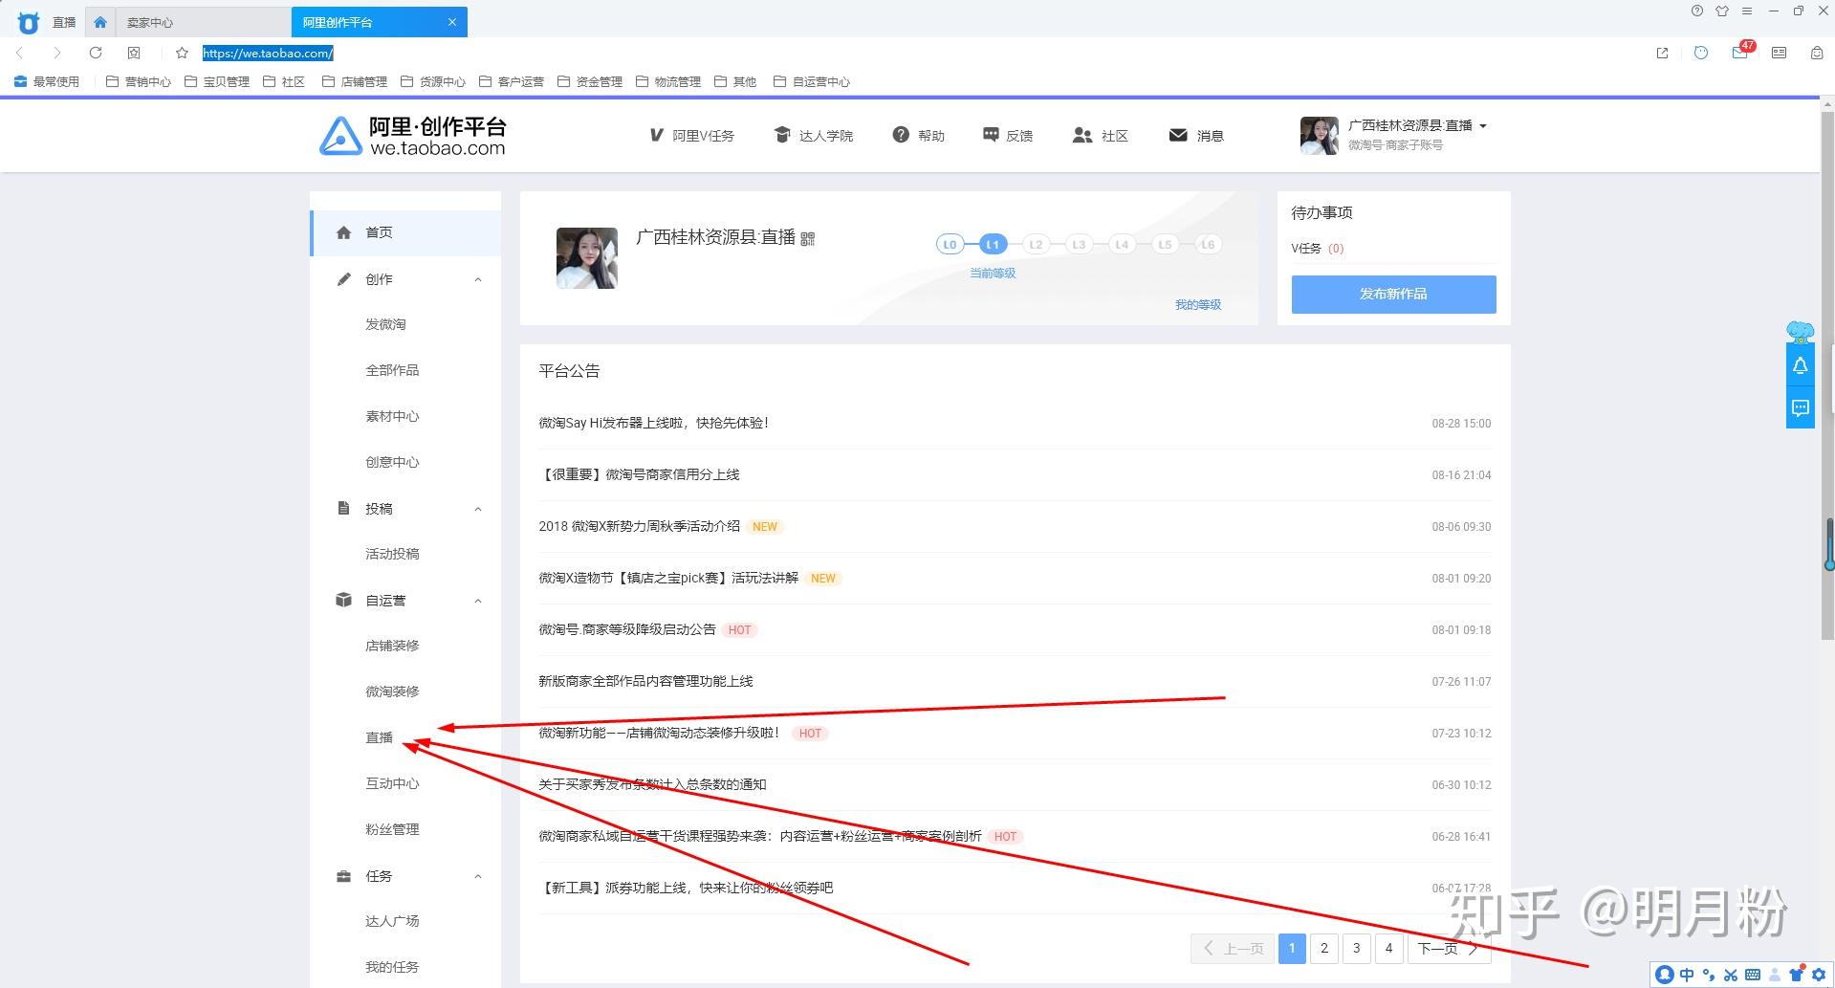This screenshot has height=988, width=1835.
Task: Collapse the 创作 sidebar section
Action: [478, 279]
